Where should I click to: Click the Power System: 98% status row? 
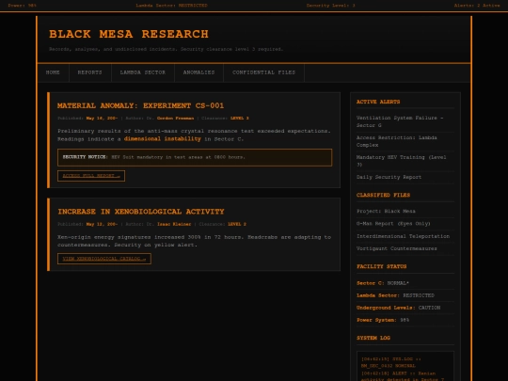[405, 320]
